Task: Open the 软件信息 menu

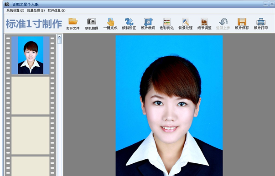Action: point(57,10)
